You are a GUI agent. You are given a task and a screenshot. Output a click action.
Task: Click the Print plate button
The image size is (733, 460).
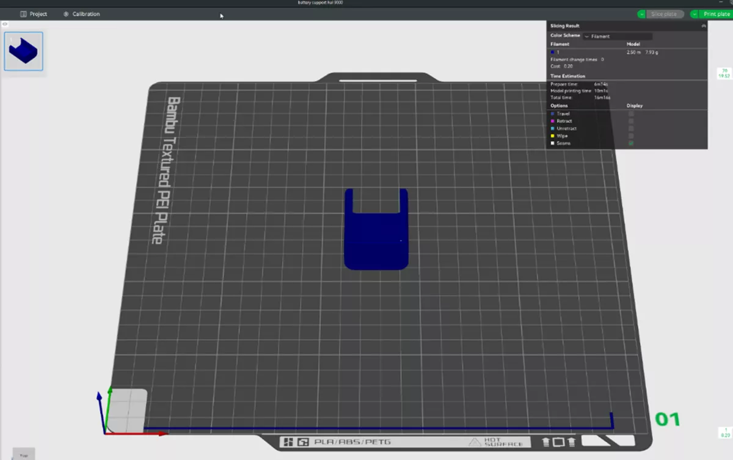[716, 14]
